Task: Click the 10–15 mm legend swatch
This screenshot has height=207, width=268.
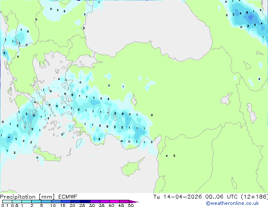Action: click(56, 202)
